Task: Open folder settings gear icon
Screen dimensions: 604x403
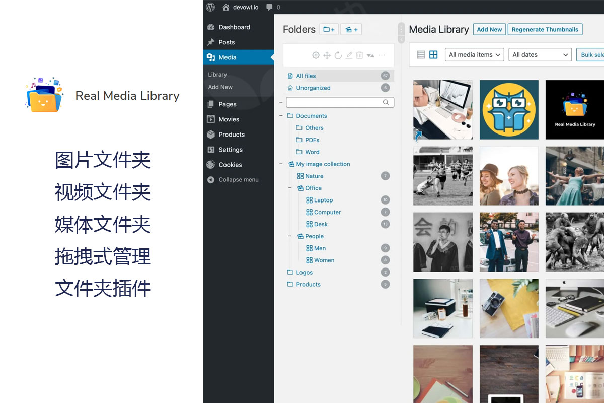Action: [x=316, y=55]
